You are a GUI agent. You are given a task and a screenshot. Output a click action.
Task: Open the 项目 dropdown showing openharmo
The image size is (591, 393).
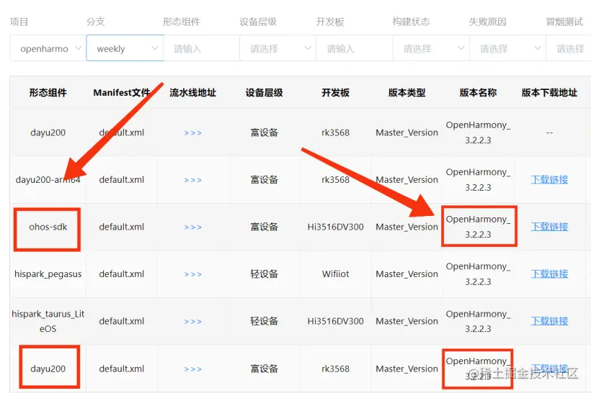[x=48, y=48]
